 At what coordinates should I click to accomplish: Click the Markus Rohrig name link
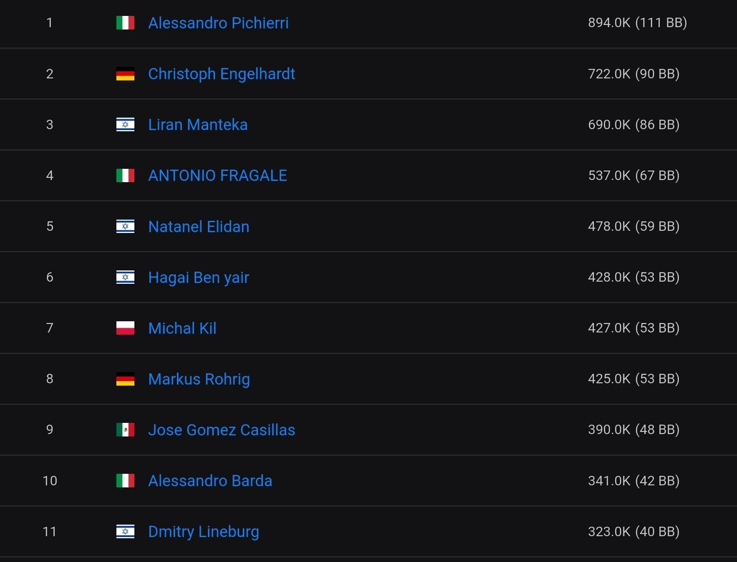pyautogui.click(x=199, y=379)
